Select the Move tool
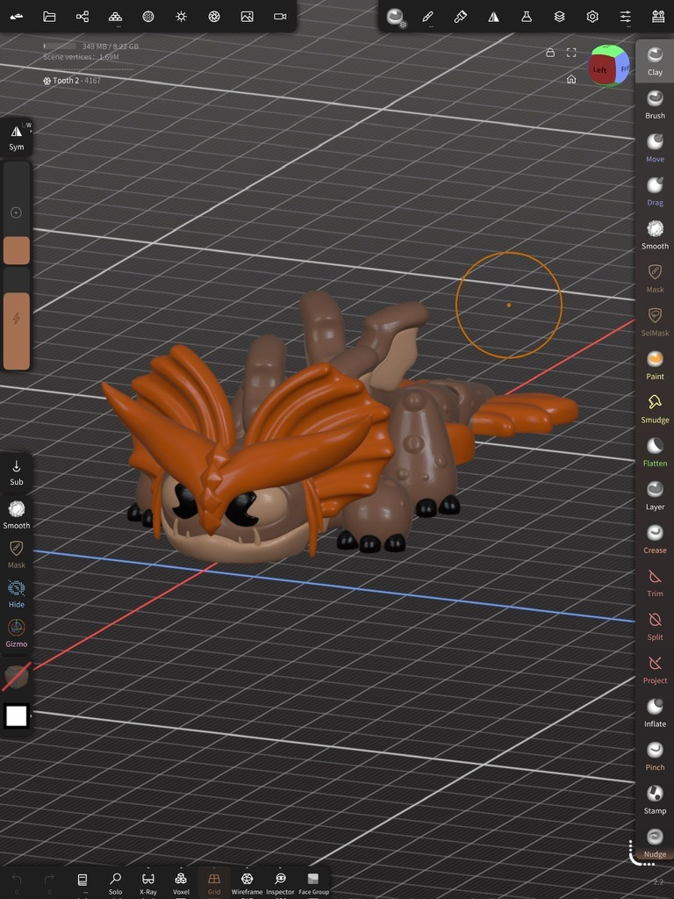The width and height of the screenshot is (674, 899). (655, 147)
